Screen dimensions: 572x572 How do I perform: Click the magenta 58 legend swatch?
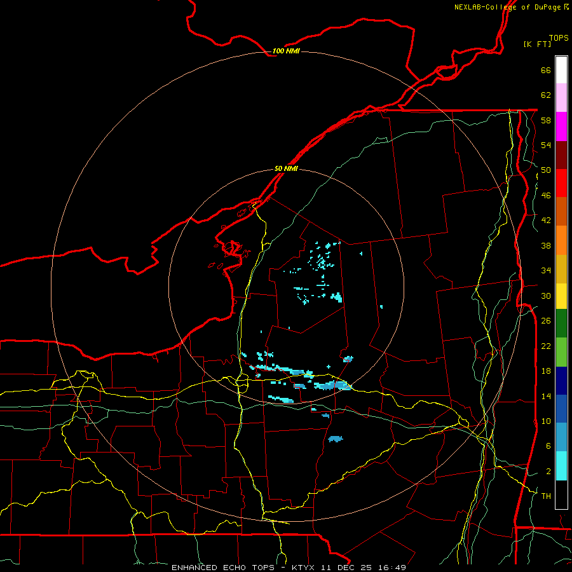pyautogui.click(x=561, y=126)
